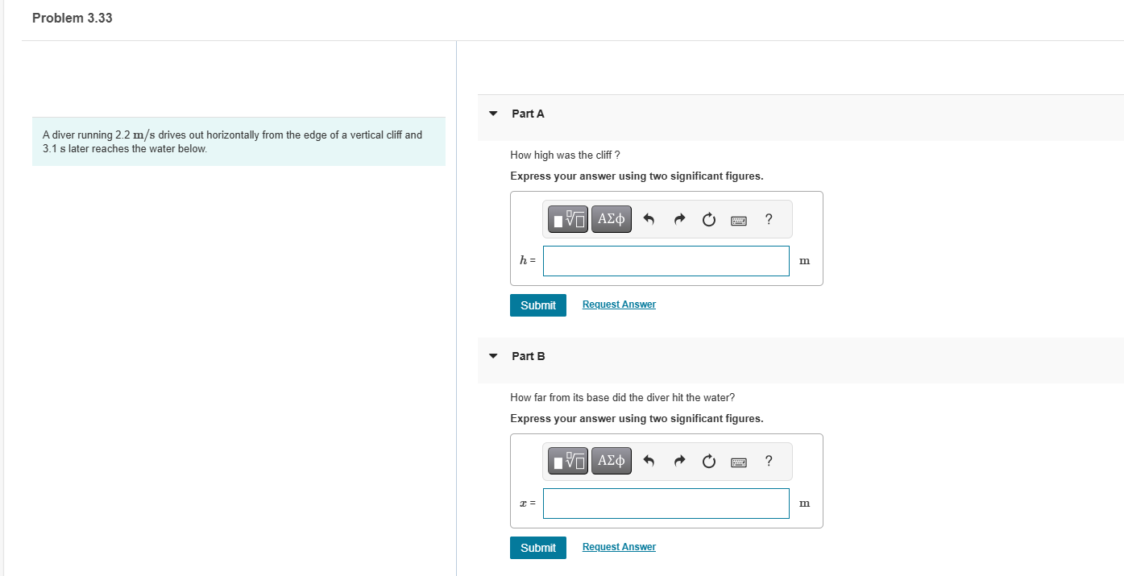Click the Part A header label
1124x576 pixels.
tap(528, 114)
